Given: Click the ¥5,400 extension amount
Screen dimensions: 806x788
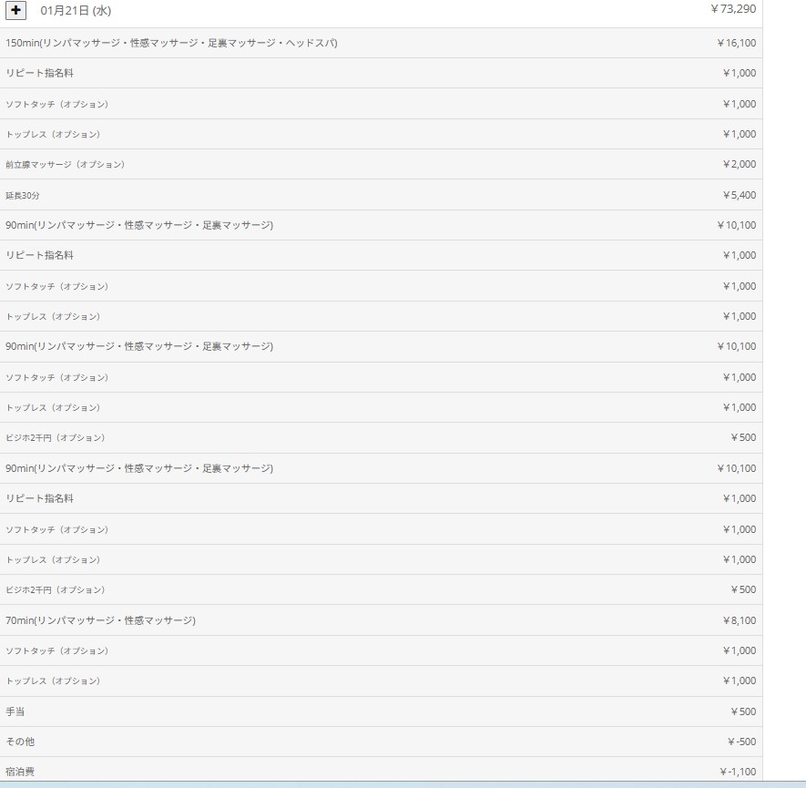Looking at the screenshot, I should (739, 195).
